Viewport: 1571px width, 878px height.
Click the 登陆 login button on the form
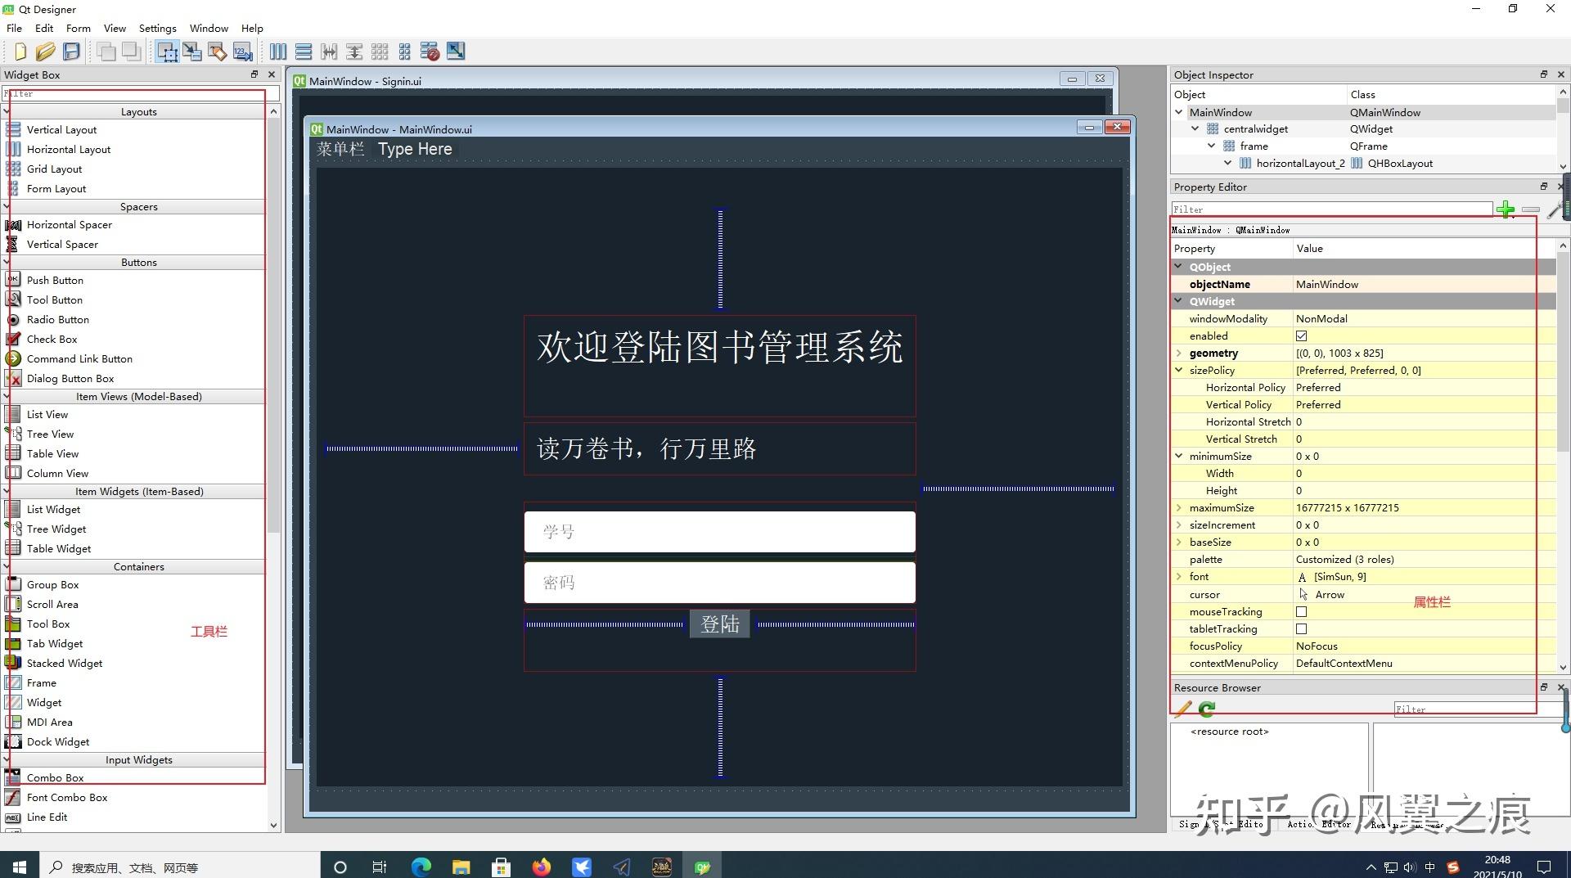click(x=719, y=624)
